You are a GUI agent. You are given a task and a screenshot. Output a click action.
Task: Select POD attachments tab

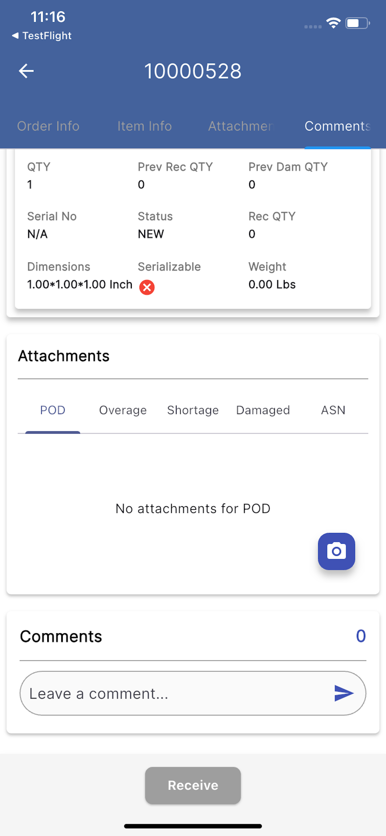[x=53, y=410]
